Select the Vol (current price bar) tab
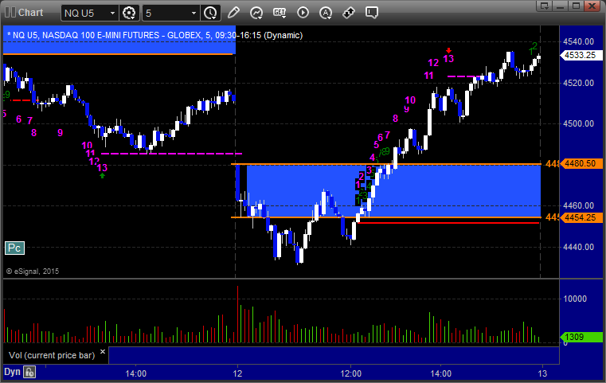 tap(52, 355)
